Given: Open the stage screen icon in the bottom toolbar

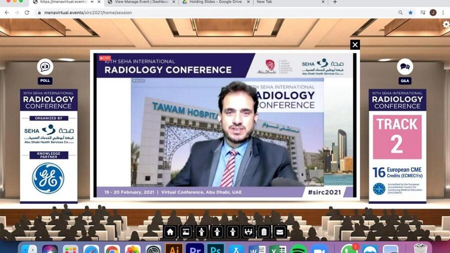Looking at the screenshot, I should tap(185, 232).
